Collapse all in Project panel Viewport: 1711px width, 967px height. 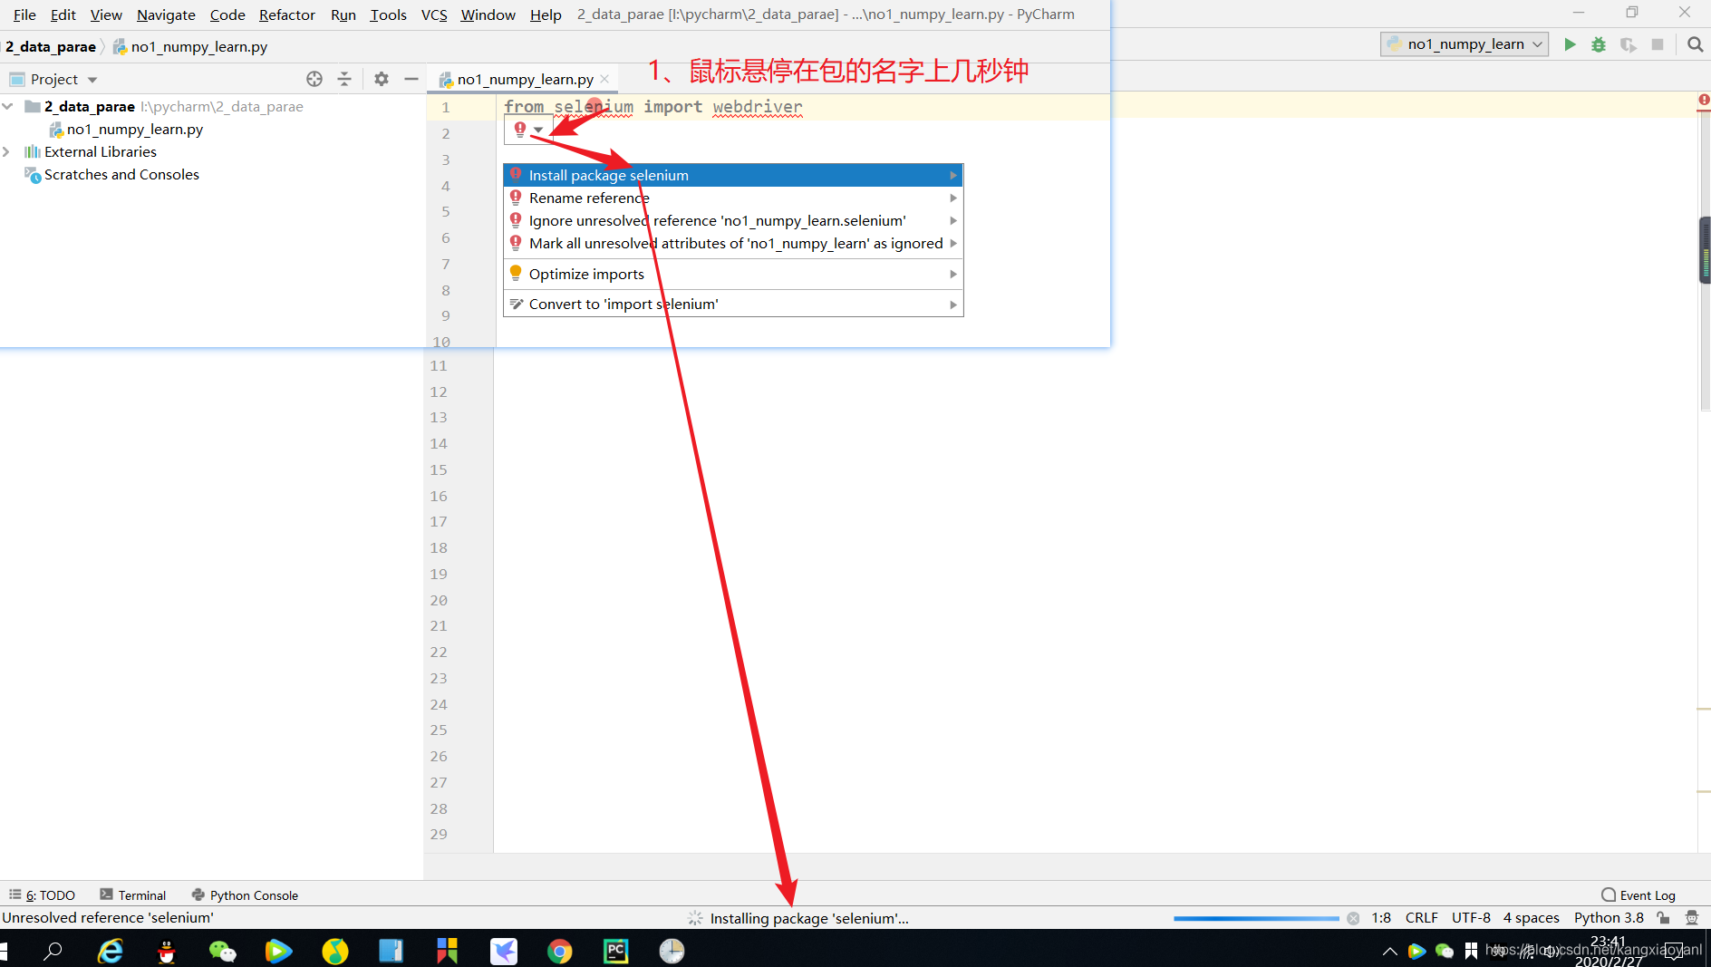344,79
